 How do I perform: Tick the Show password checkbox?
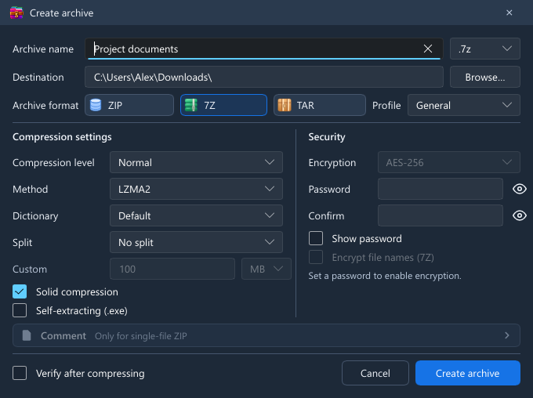click(x=316, y=239)
